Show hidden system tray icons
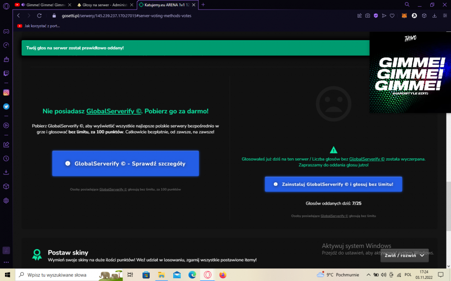This screenshot has height=281, width=451. [368, 275]
